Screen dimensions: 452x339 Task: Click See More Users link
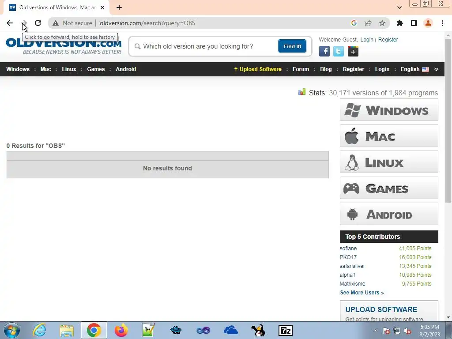click(362, 293)
